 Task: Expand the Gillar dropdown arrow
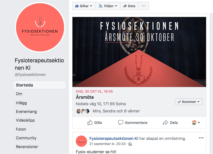[x=91, y=6]
